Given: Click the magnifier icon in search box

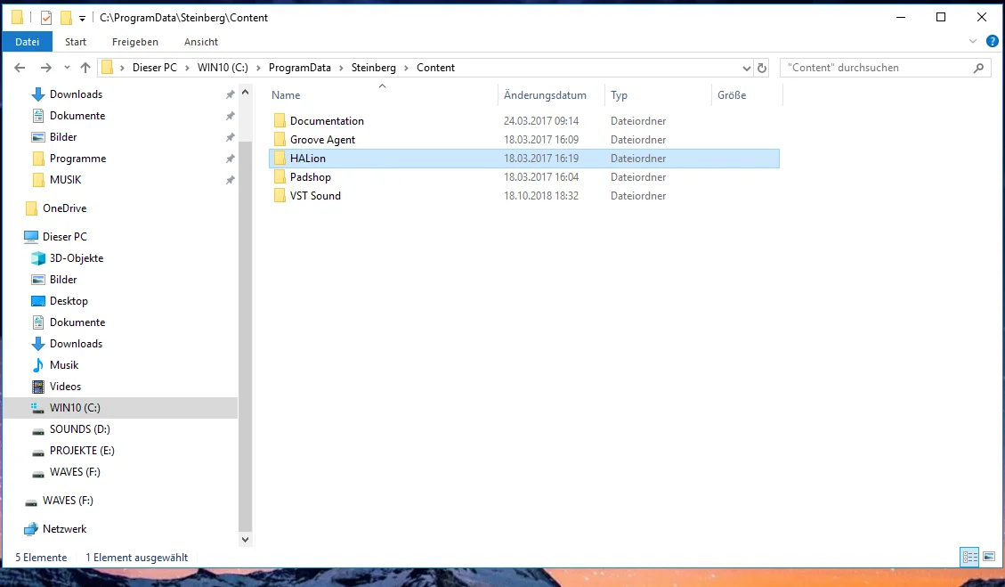Looking at the screenshot, I should pyautogui.click(x=978, y=68).
